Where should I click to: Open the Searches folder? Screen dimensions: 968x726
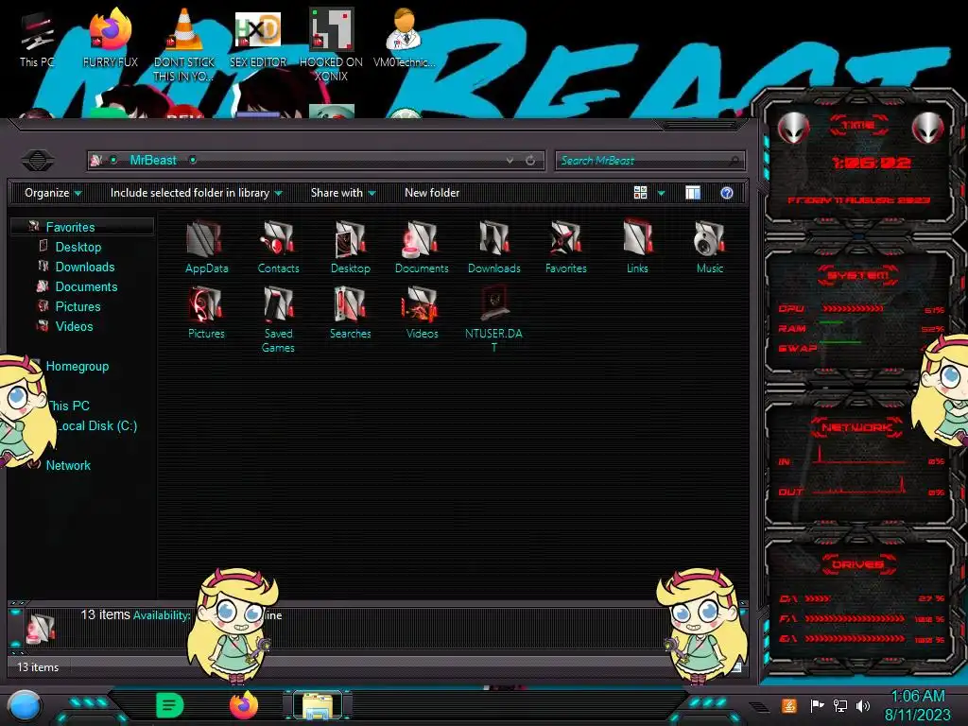coord(350,312)
